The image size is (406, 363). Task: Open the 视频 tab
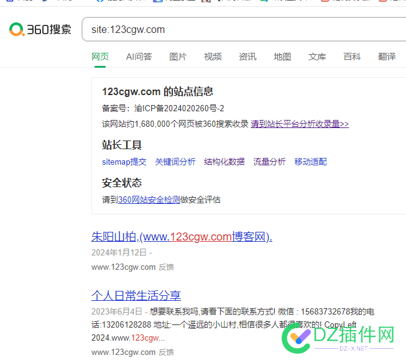[213, 57]
